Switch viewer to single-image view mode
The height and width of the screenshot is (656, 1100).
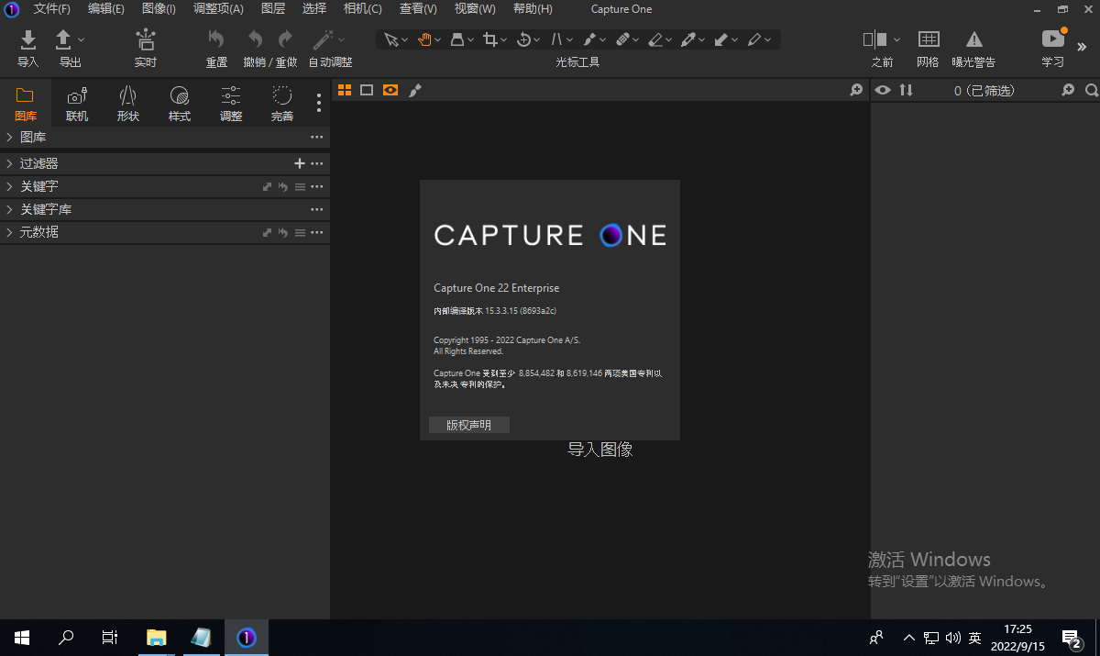coord(367,90)
